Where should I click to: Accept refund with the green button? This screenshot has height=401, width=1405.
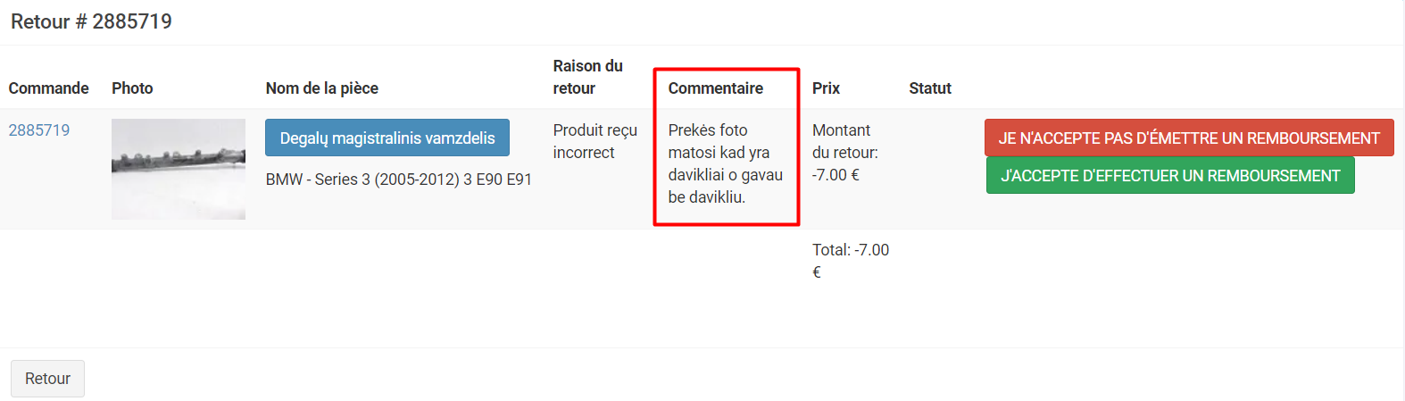[x=1169, y=175]
